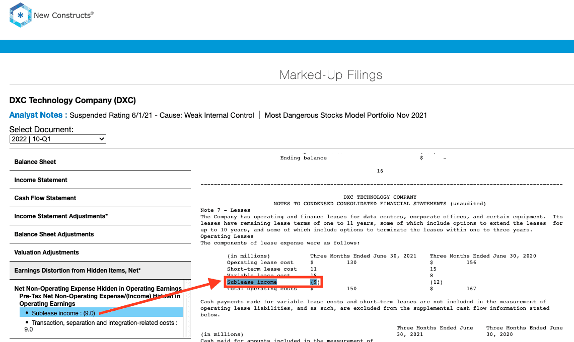Open Valuation Adjustments section
The width and height of the screenshot is (574, 342).
point(100,252)
